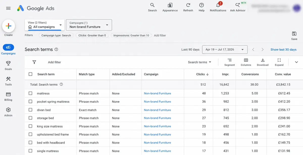Open the View All campaigns dropdown
This screenshot has height=155, width=303.
45,25
